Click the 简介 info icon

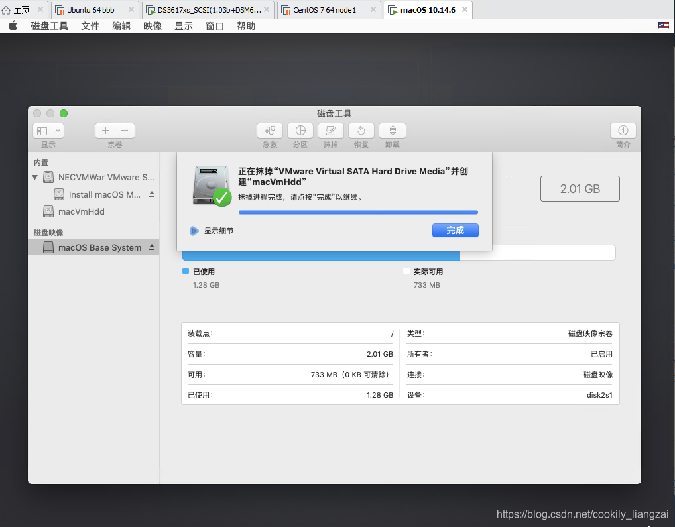623,131
